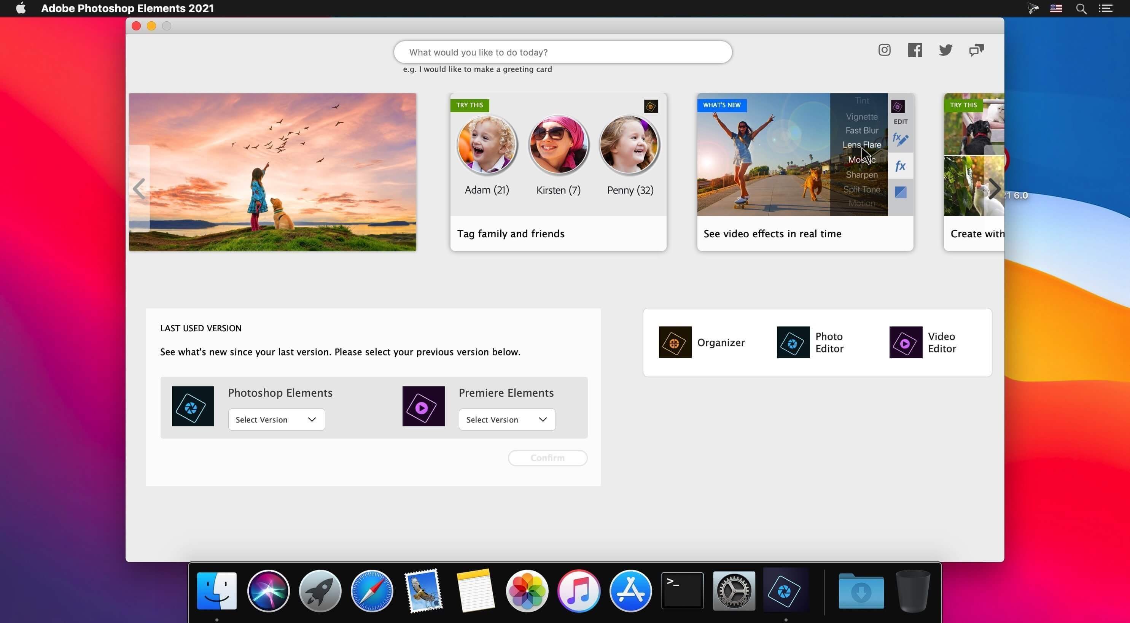
Task: Open Photos app in macOS dock
Action: 527,591
